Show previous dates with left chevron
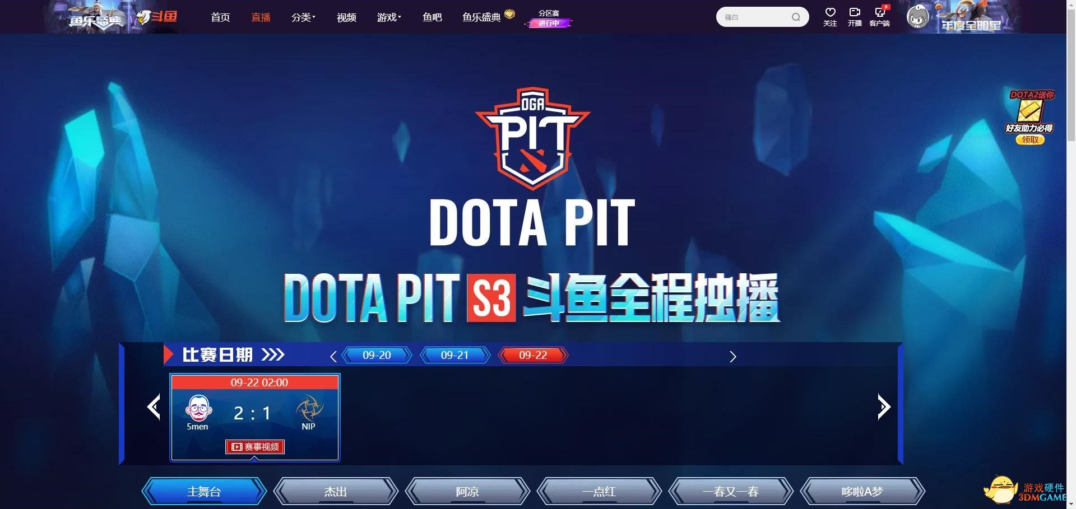This screenshot has height=509, width=1076. coord(333,357)
